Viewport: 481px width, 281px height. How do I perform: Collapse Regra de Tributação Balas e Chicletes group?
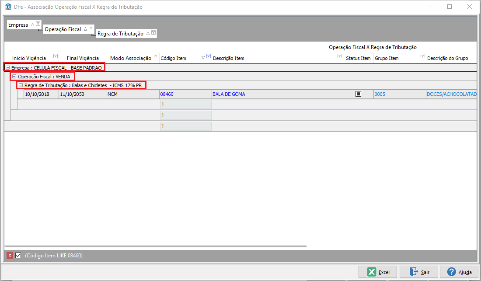(21, 85)
